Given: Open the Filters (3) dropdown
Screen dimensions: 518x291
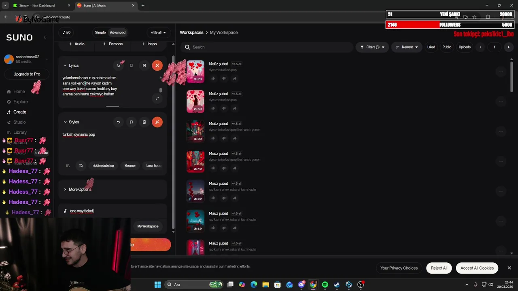Looking at the screenshot, I should [372, 47].
